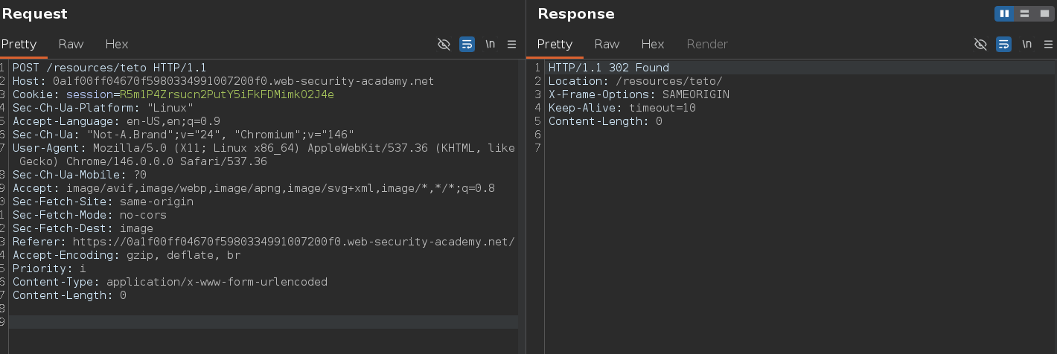Click the Sec-Fetch-Dest image header
1057x354 pixels.
[x=83, y=228]
